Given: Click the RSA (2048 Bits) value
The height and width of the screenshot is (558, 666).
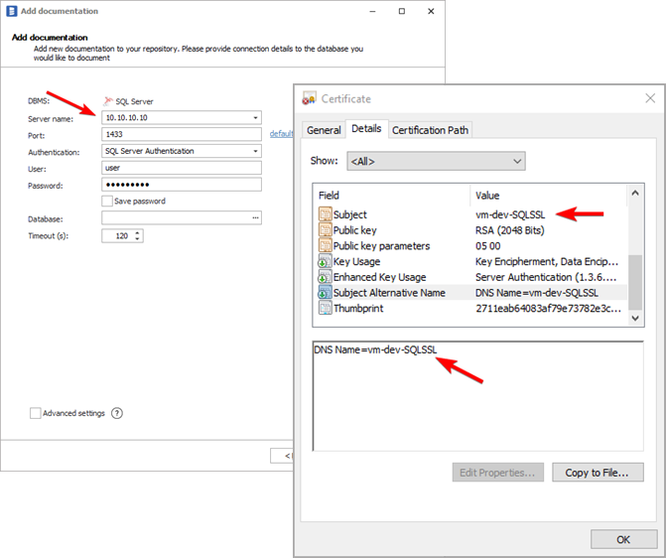Looking at the screenshot, I should [510, 230].
